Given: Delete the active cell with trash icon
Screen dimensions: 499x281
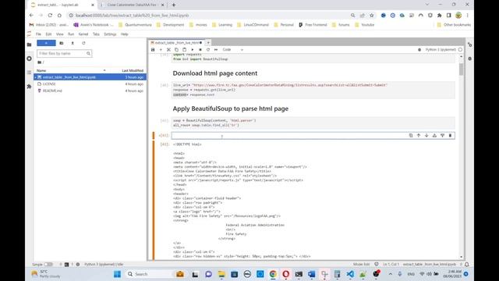Looking at the screenshot, I should [x=450, y=135].
